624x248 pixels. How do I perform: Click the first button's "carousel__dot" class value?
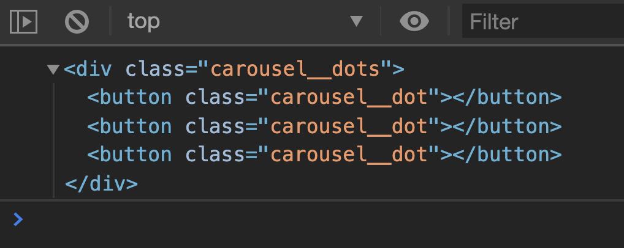click(x=349, y=98)
